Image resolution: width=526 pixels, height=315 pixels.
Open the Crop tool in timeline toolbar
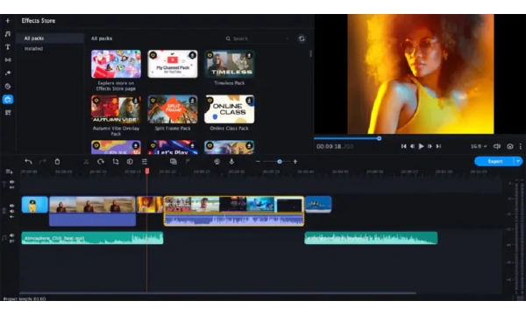(x=116, y=162)
